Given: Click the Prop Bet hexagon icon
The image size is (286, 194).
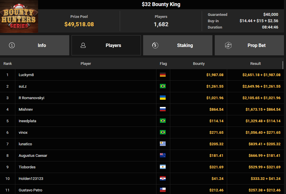Looking at the screenshot, I should point(228,45).
